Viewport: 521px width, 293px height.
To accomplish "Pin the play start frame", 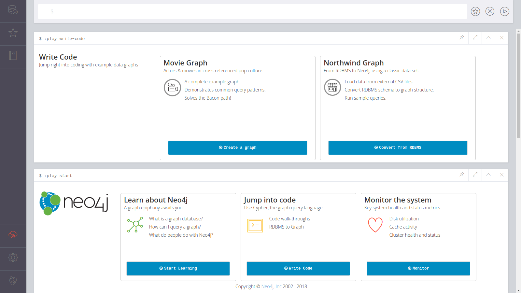I will coord(462,175).
